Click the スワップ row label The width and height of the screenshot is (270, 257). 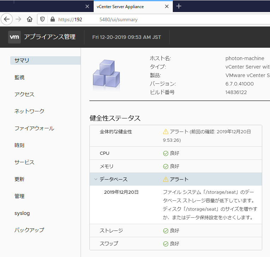[109, 244]
